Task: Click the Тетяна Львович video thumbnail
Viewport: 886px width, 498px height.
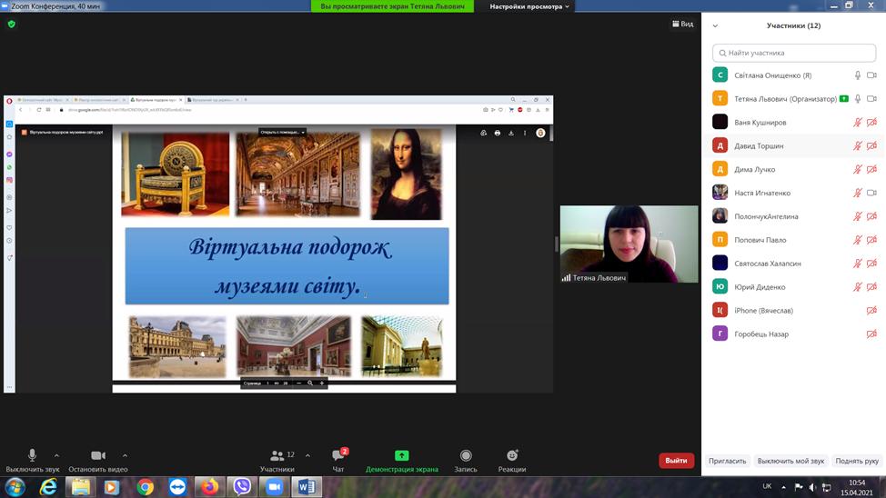Action: [x=629, y=244]
